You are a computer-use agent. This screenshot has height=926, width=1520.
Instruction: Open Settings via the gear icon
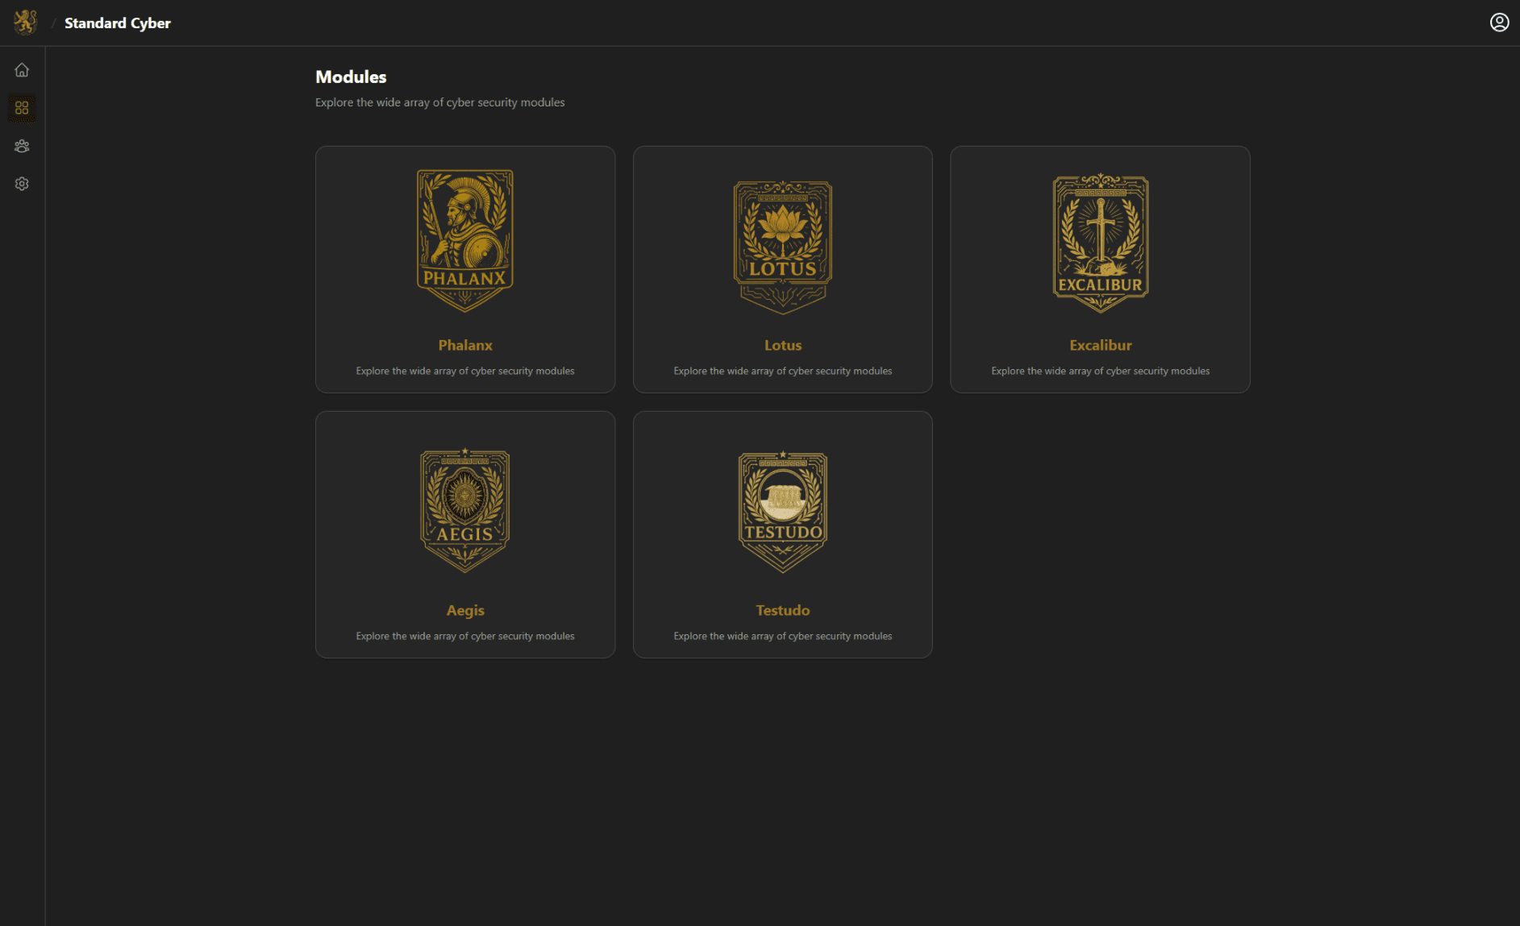point(22,184)
